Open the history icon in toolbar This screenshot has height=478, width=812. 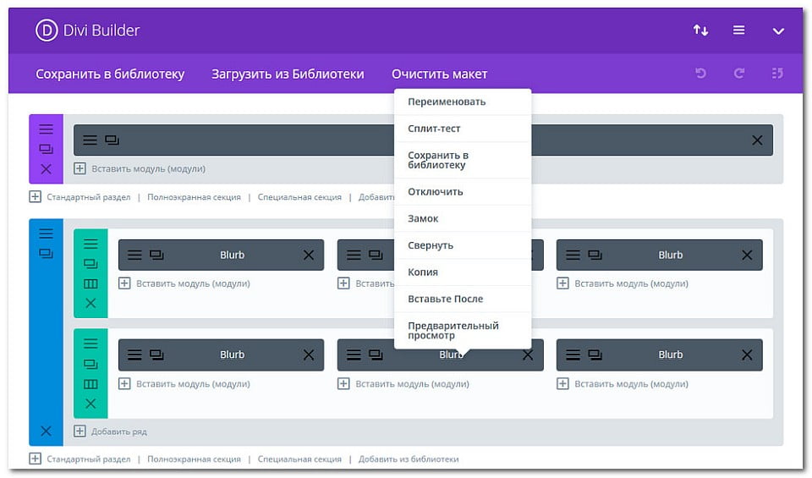(x=777, y=74)
